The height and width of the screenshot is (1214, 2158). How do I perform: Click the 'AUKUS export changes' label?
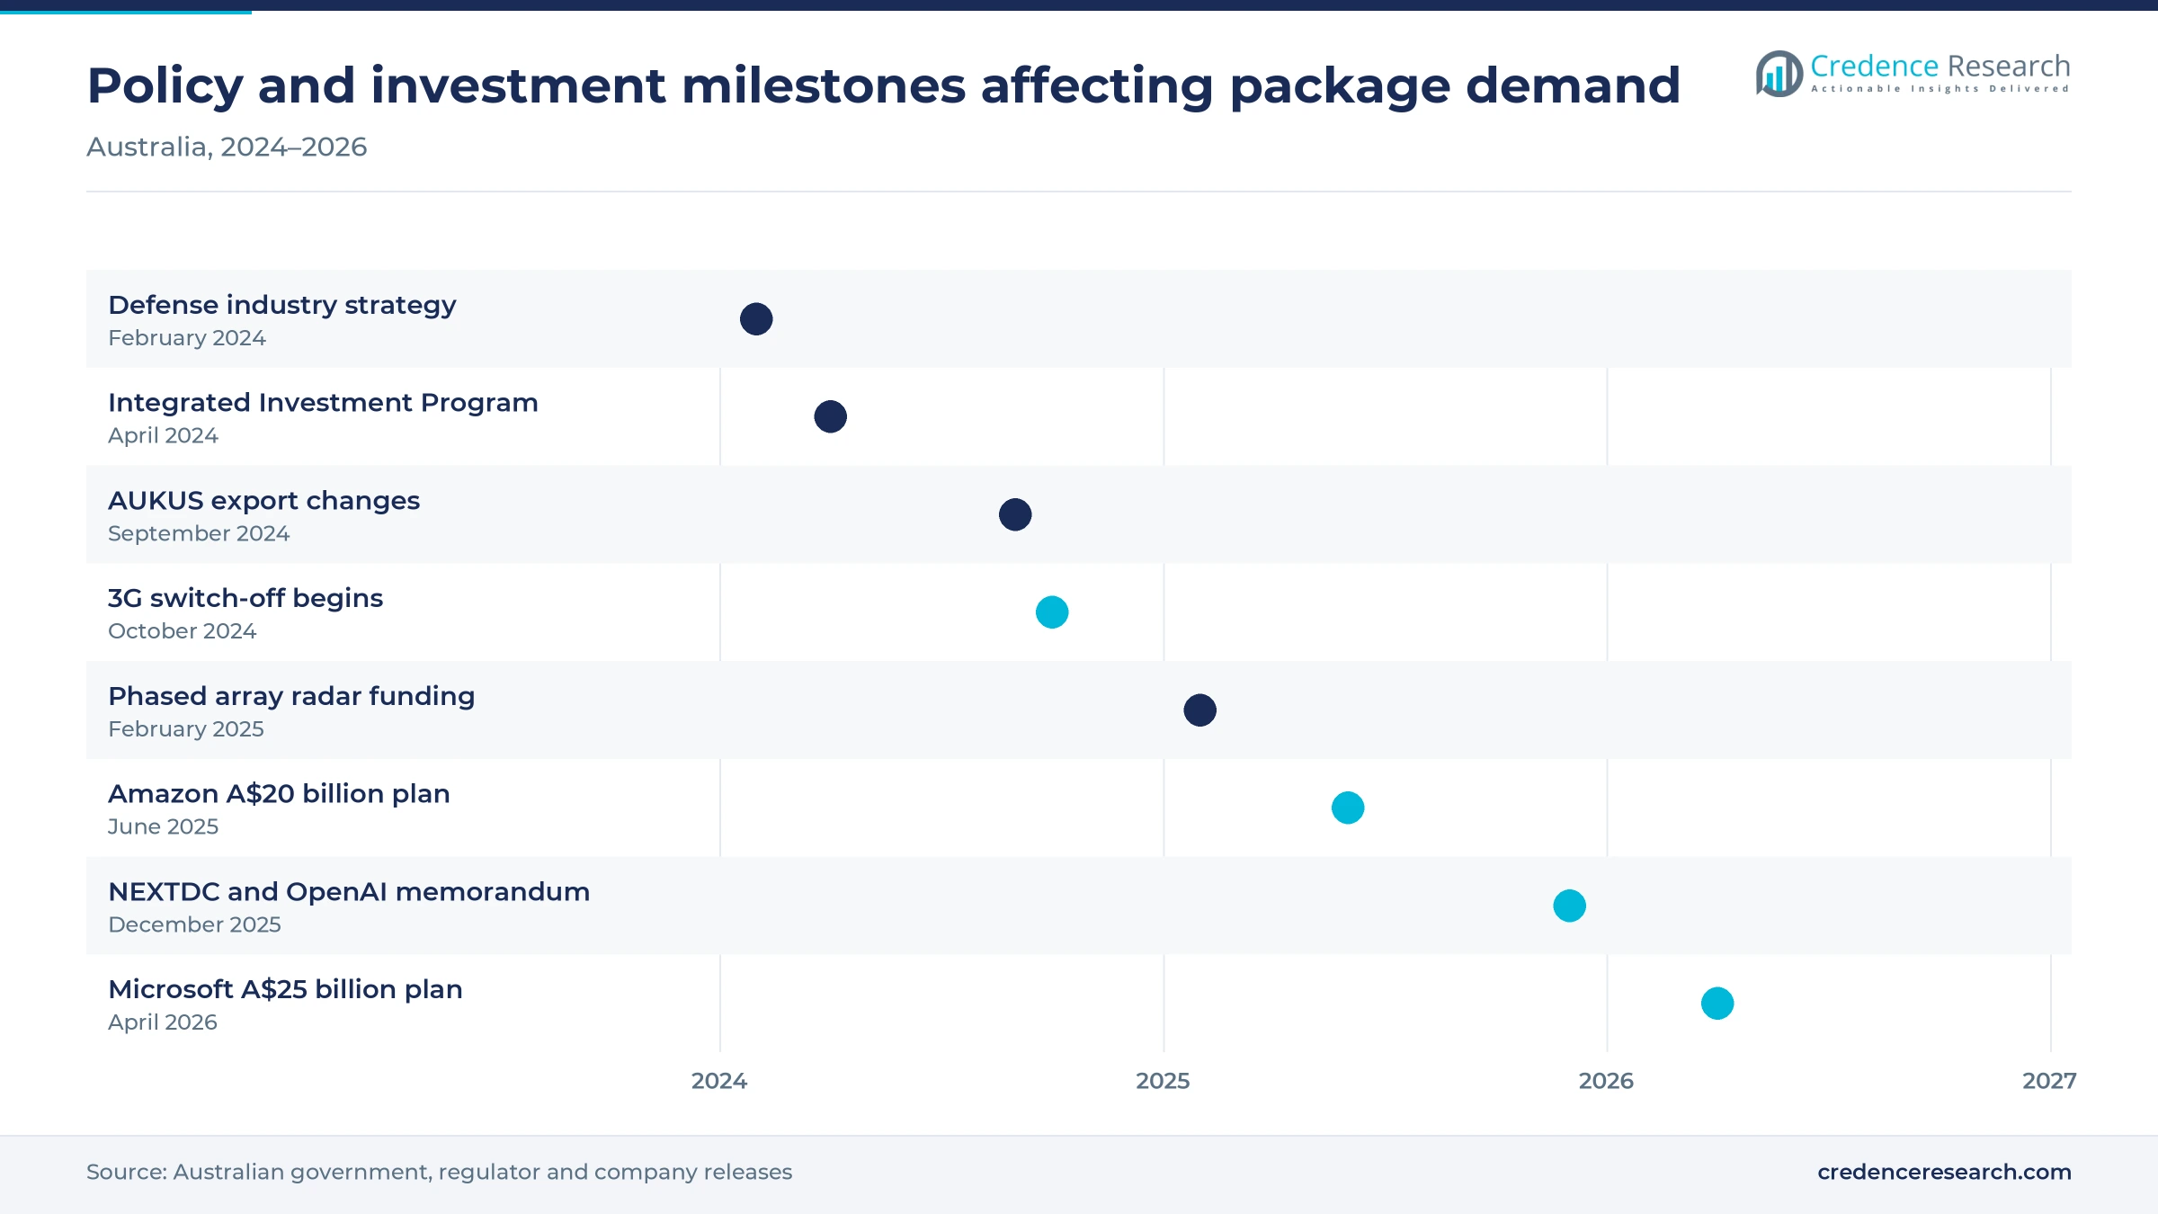263,500
